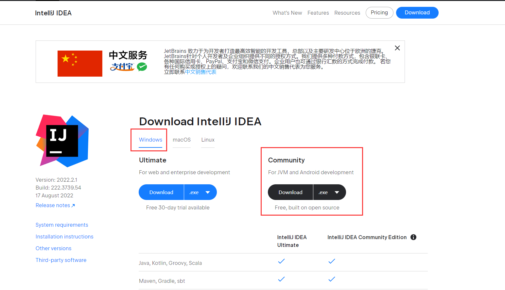
Task: Click the Community Edition info icon
Action: [413, 237]
